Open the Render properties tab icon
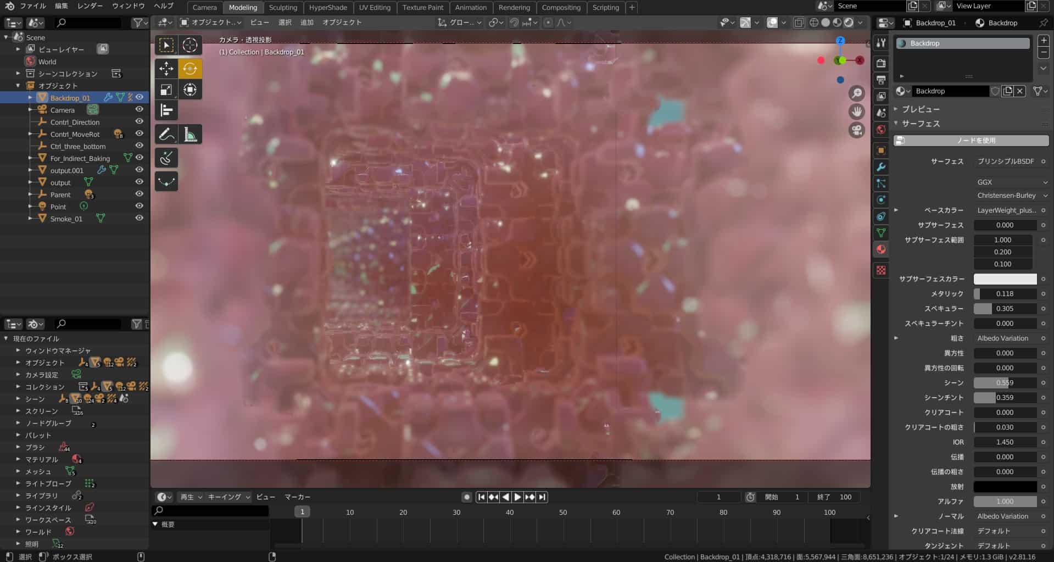Viewport: 1054px width, 562px height. pos(881,63)
